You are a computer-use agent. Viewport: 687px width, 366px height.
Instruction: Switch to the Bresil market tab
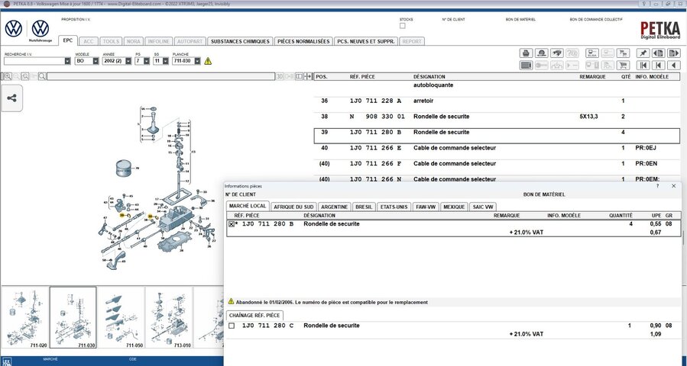364,207
